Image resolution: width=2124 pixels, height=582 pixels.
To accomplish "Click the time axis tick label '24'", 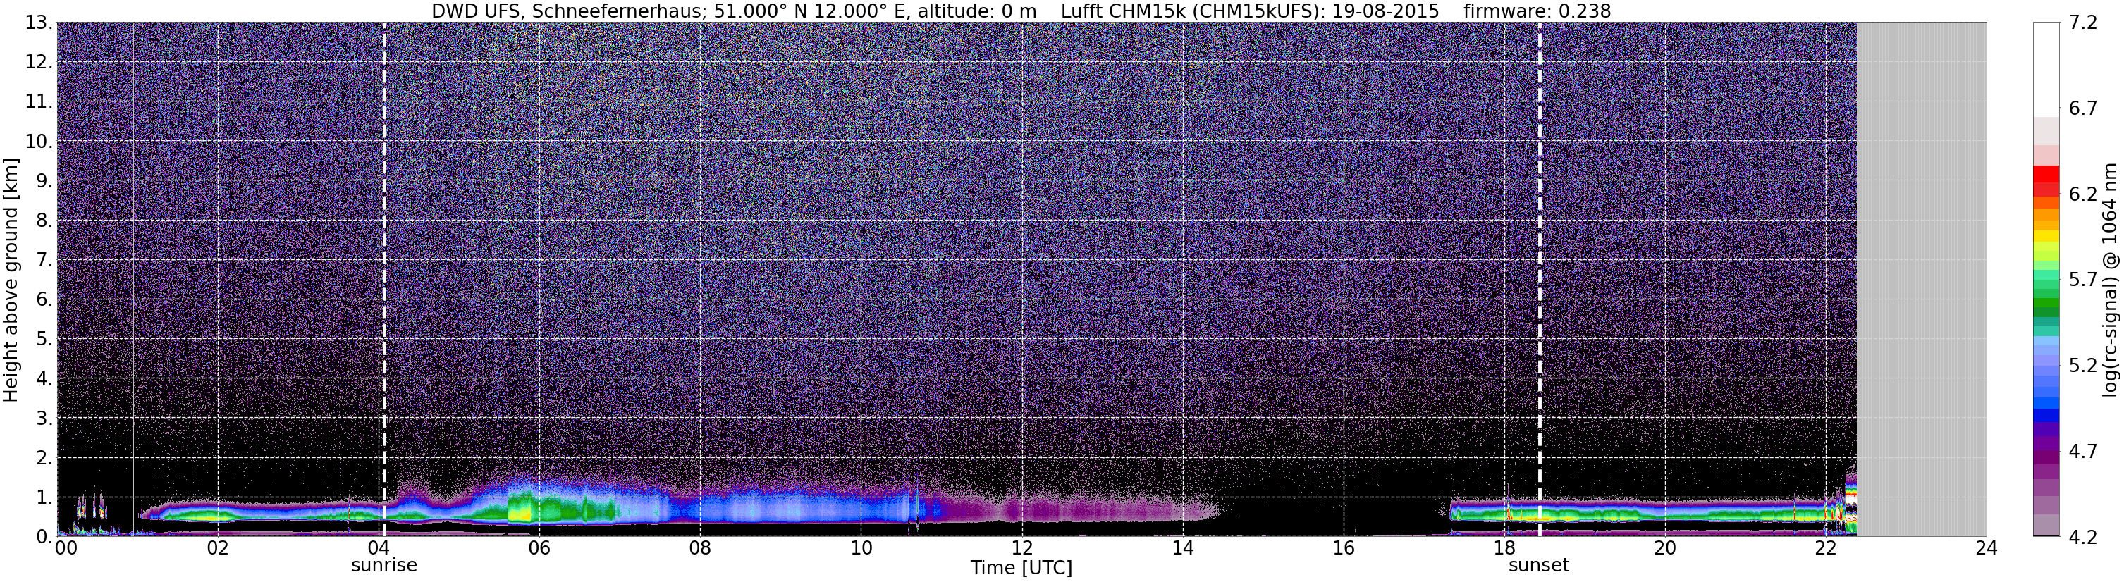I will 1987,549.
